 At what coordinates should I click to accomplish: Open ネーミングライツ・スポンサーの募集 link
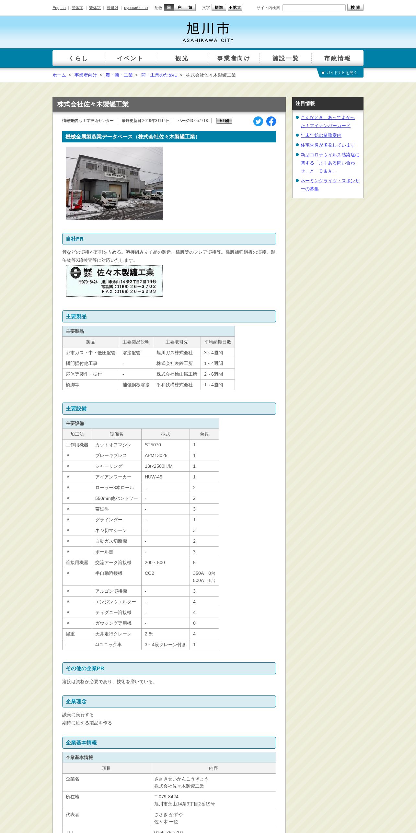[x=330, y=185]
